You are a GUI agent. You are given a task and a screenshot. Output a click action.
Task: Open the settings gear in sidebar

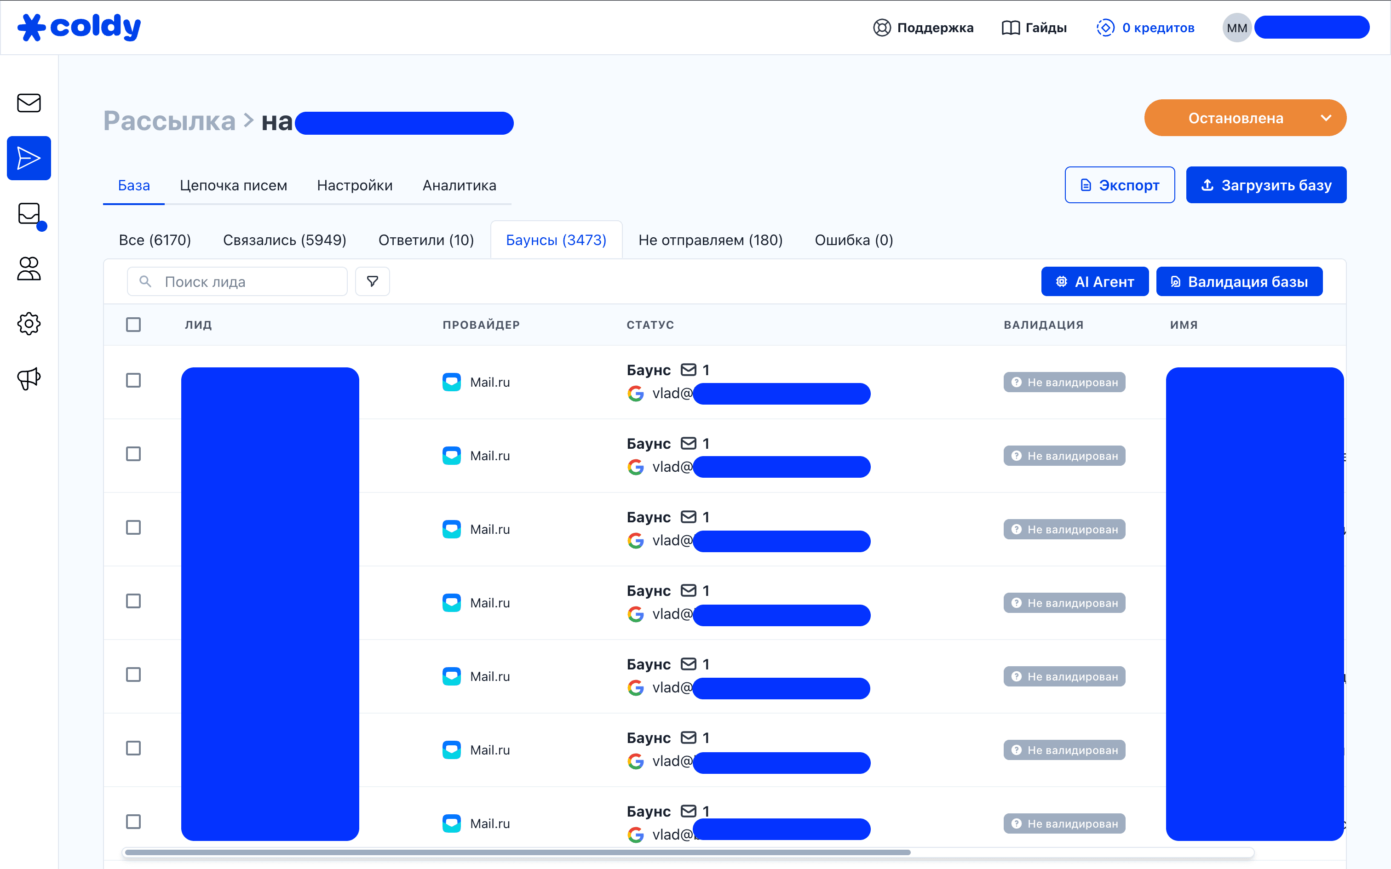29,324
